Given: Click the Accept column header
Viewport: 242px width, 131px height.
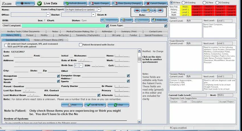Looking at the screenshot, I should click(223, 102).
